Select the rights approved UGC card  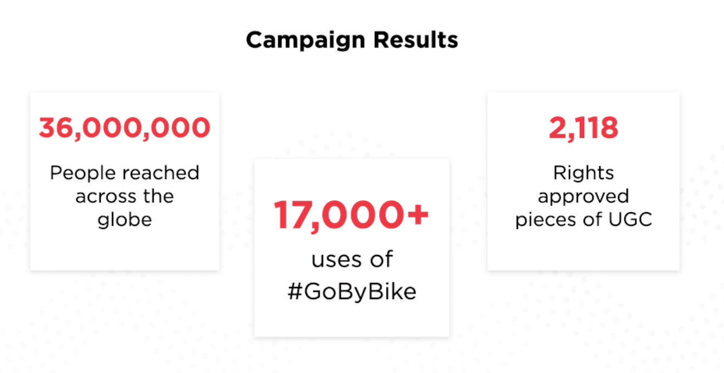(x=584, y=181)
